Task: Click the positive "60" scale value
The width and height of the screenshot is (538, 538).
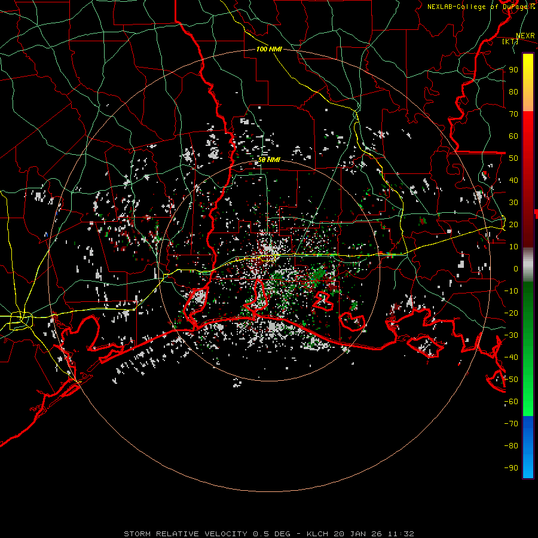Action: coord(513,136)
